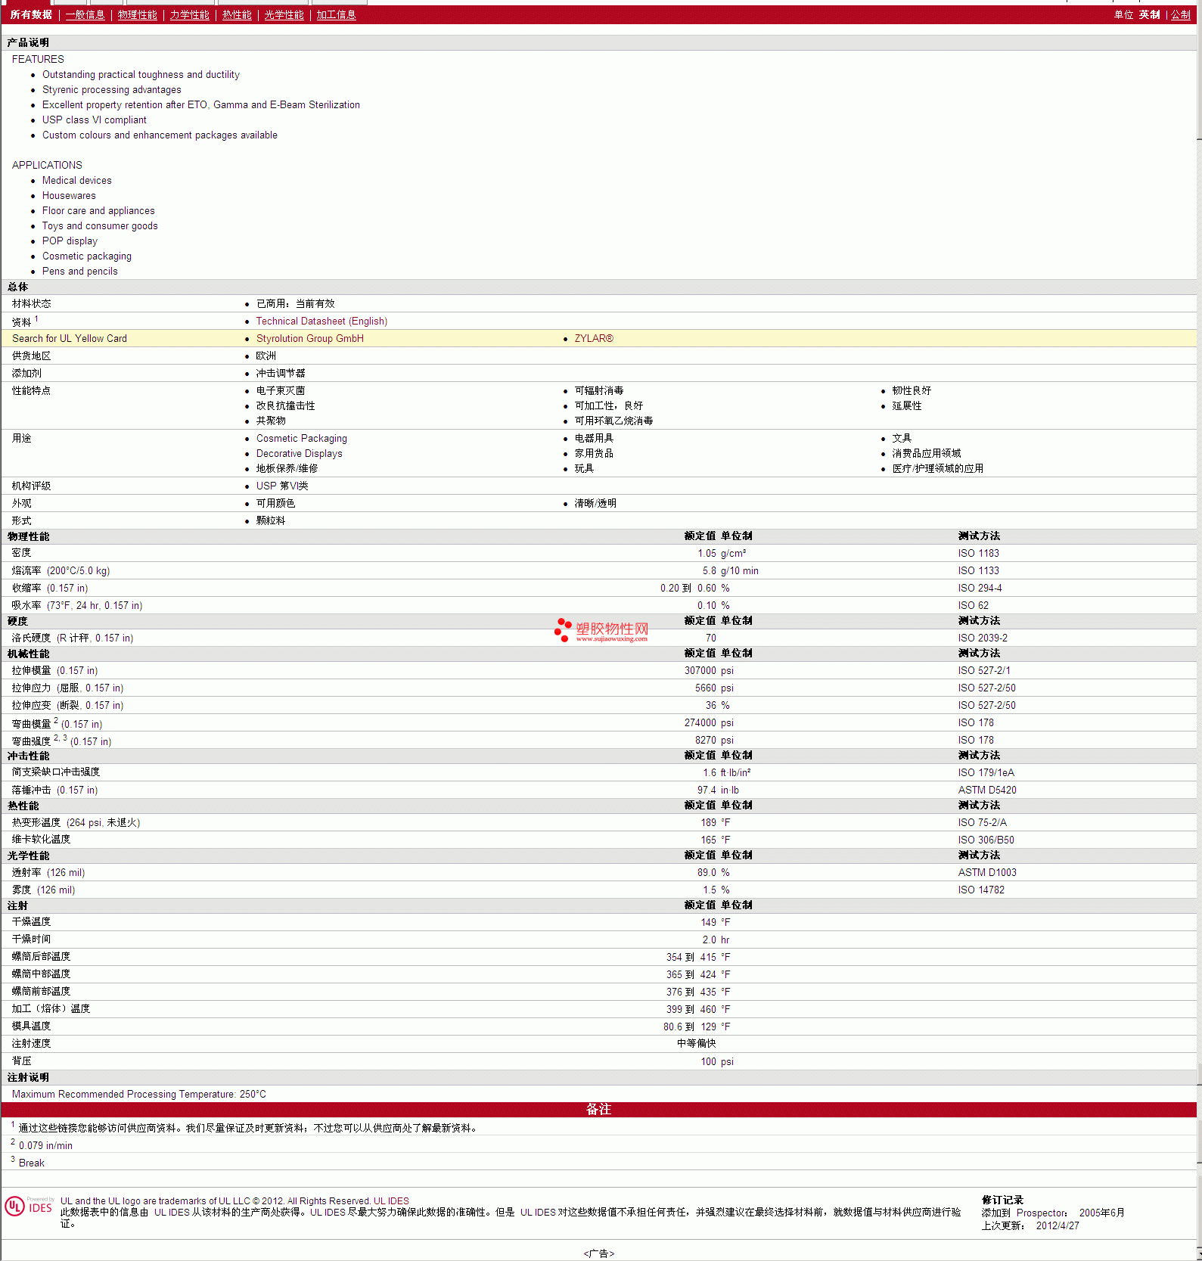The width and height of the screenshot is (1202, 1261).
Task: Select Decorative Displays use entry
Action: tap(299, 454)
